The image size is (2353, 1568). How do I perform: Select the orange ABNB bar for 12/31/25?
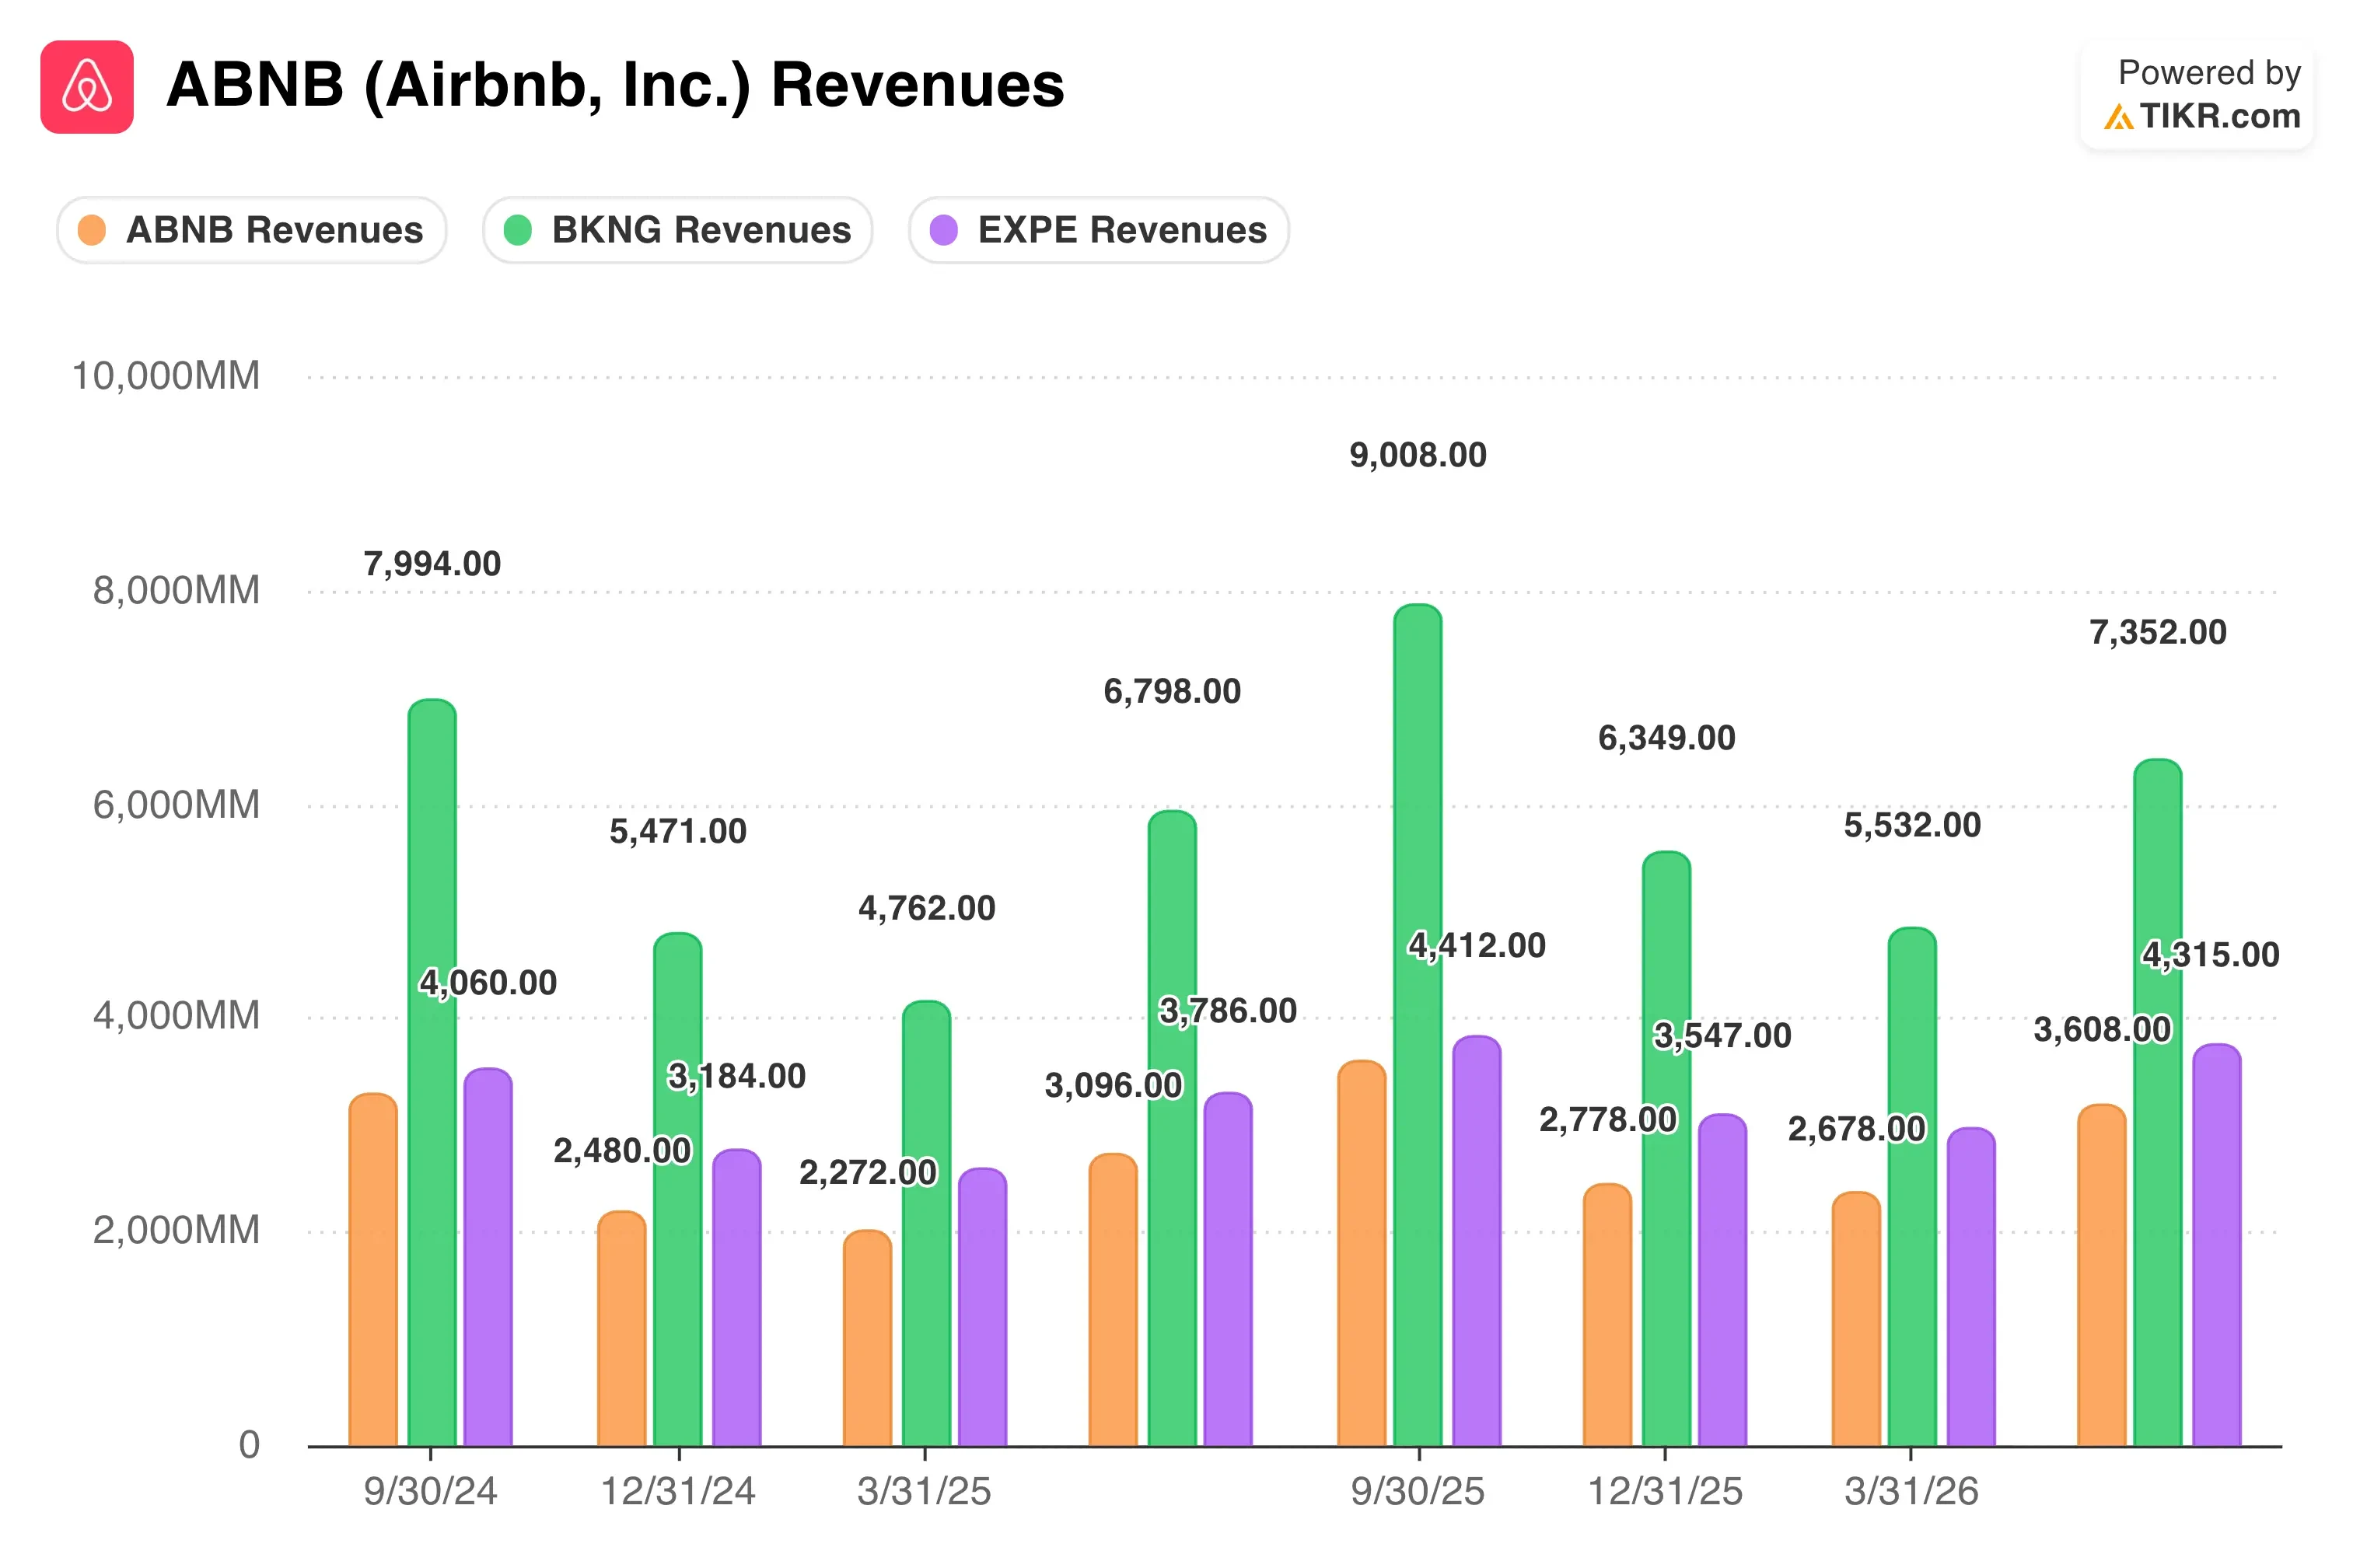pos(1608,1315)
